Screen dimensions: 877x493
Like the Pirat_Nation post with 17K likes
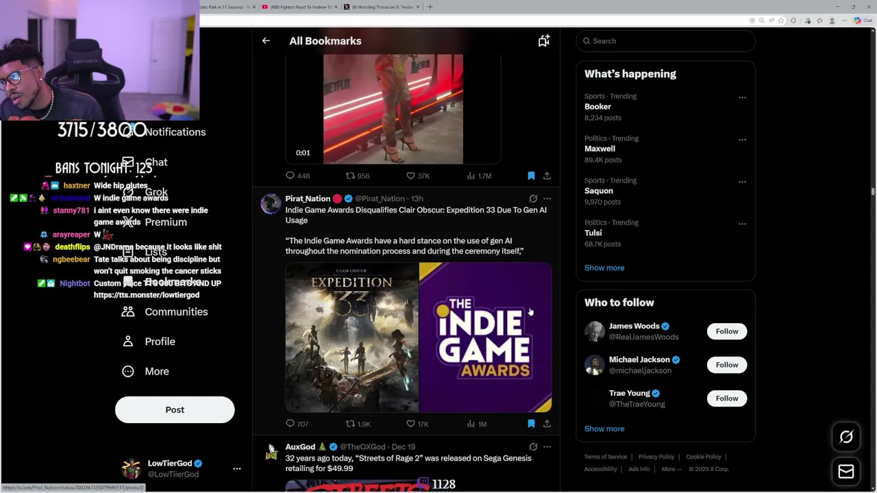click(418, 424)
